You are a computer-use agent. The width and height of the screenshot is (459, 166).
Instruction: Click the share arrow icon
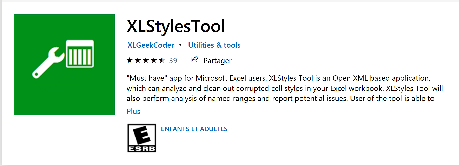pos(194,60)
